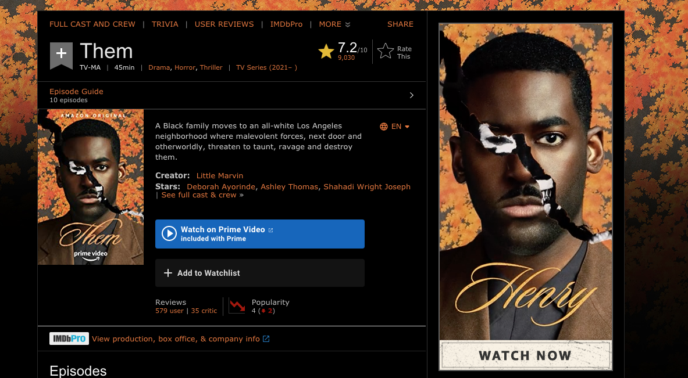Click the globe language icon
Image resolution: width=688 pixels, height=378 pixels.
[383, 127]
